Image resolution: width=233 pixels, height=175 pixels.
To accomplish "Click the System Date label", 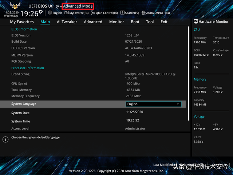I will point(20,113).
